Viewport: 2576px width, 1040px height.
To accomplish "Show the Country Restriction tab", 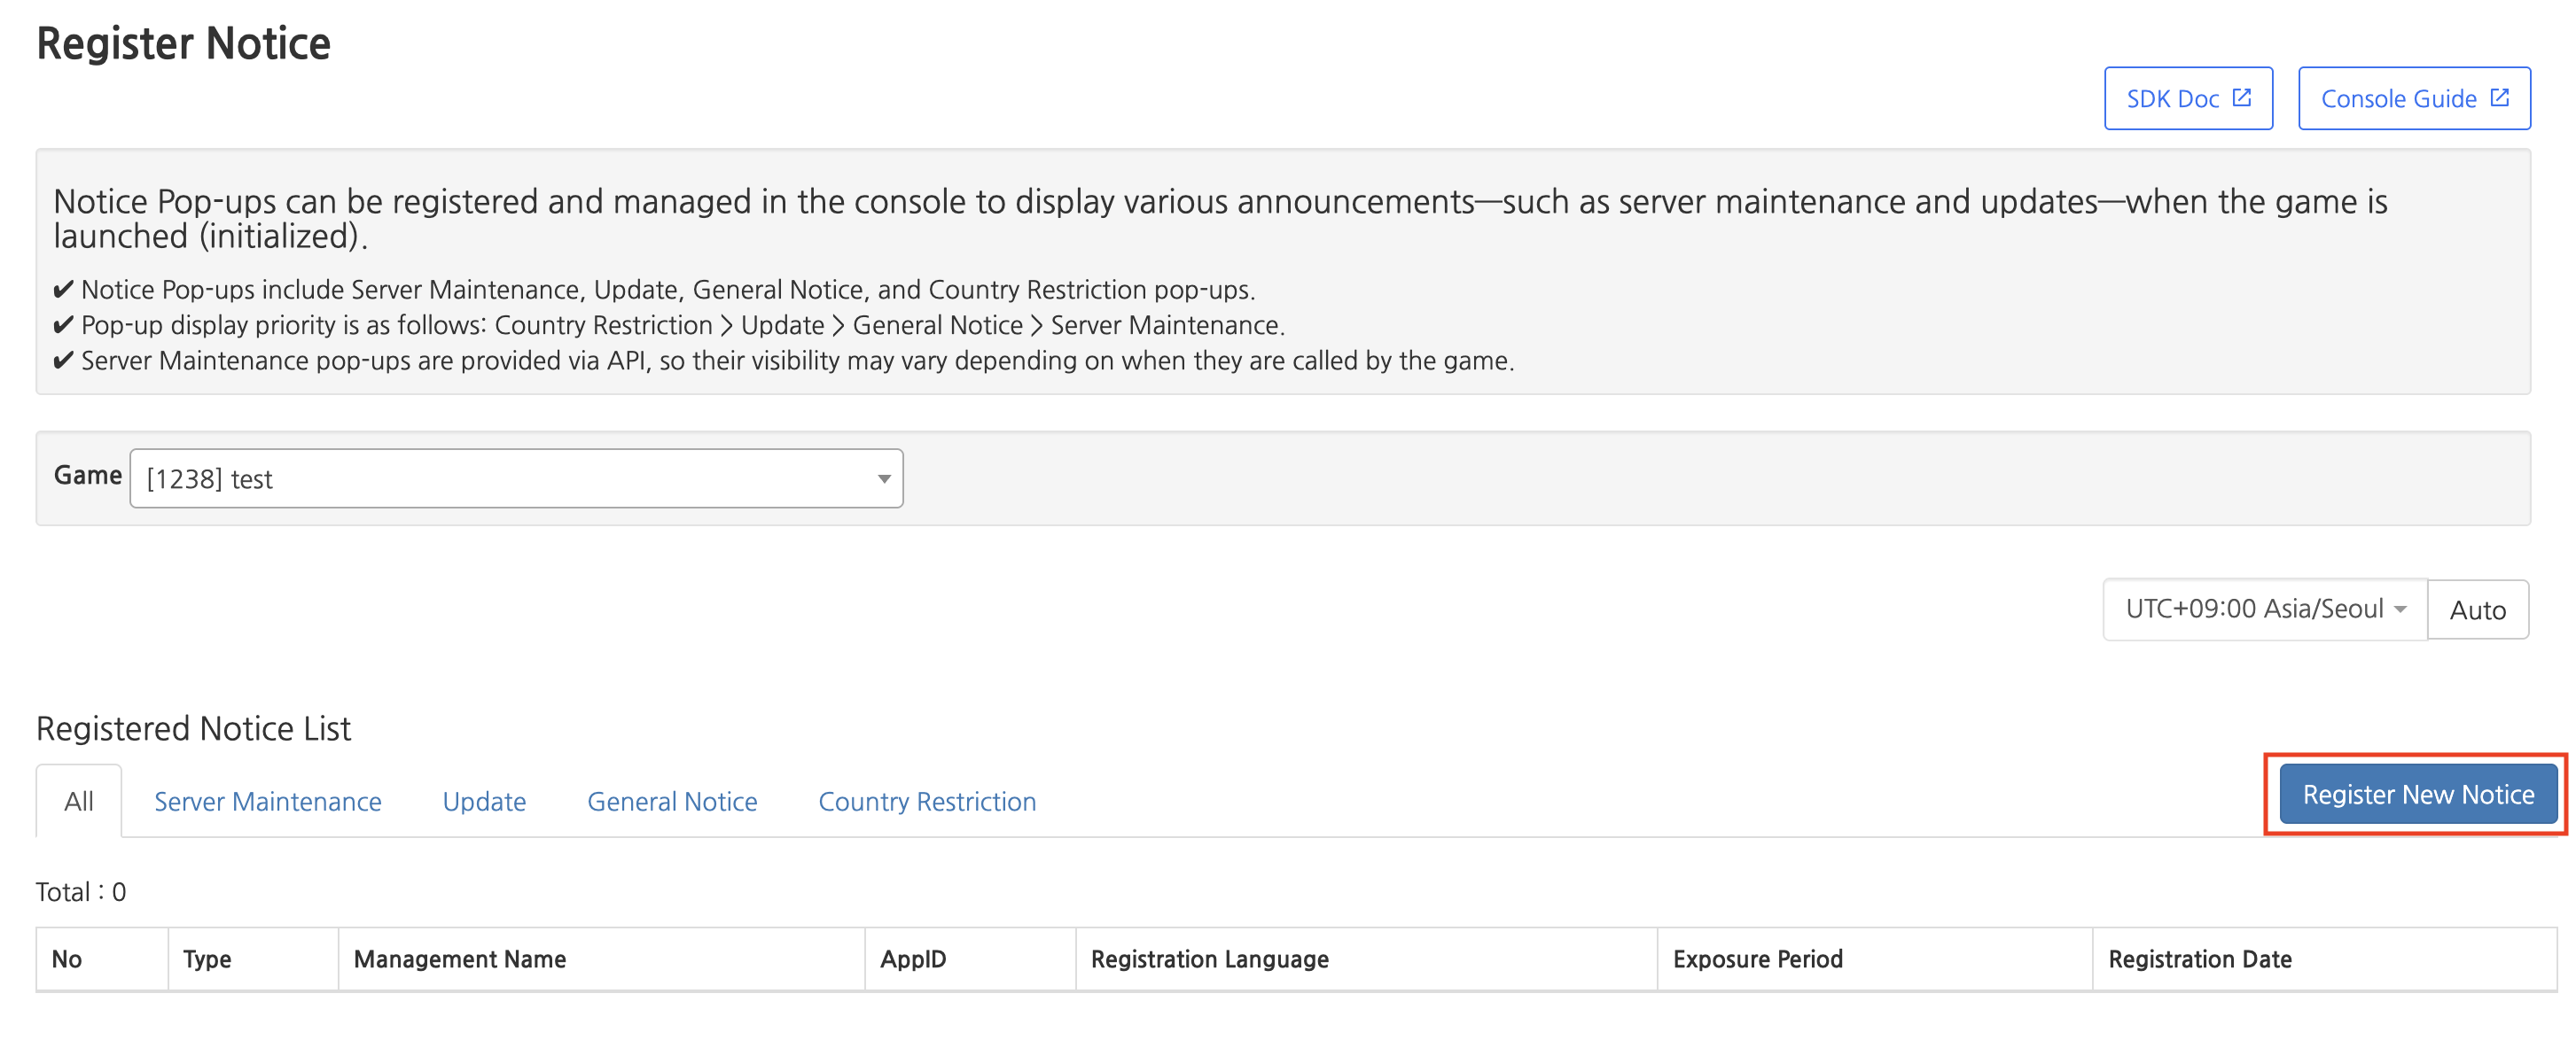I will point(926,801).
